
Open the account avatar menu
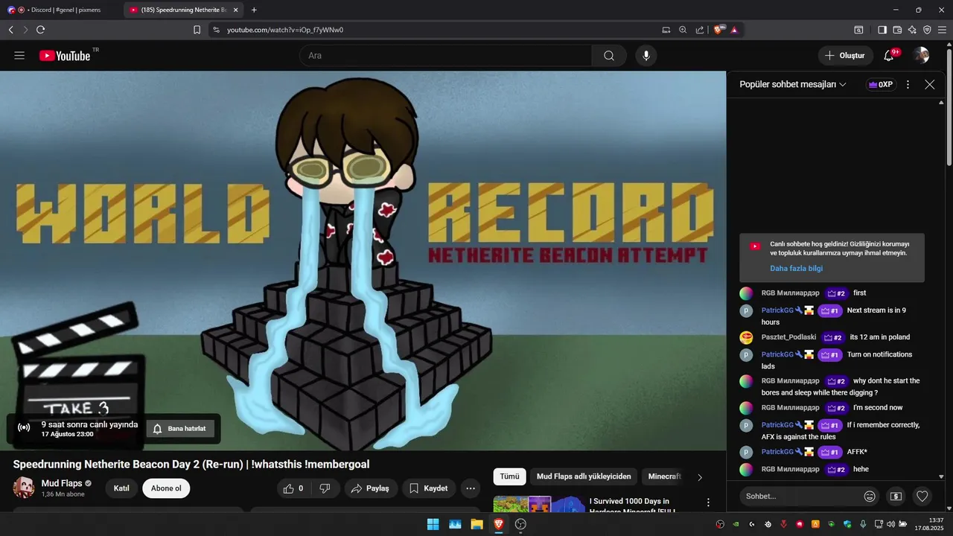(x=921, y=56)
